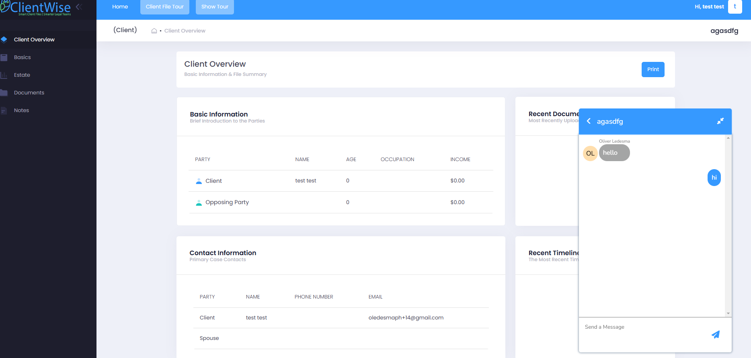751x358 pixels.
Task: Click the Show Tour button
Action: pyautogui.click(x=215, y=7)
